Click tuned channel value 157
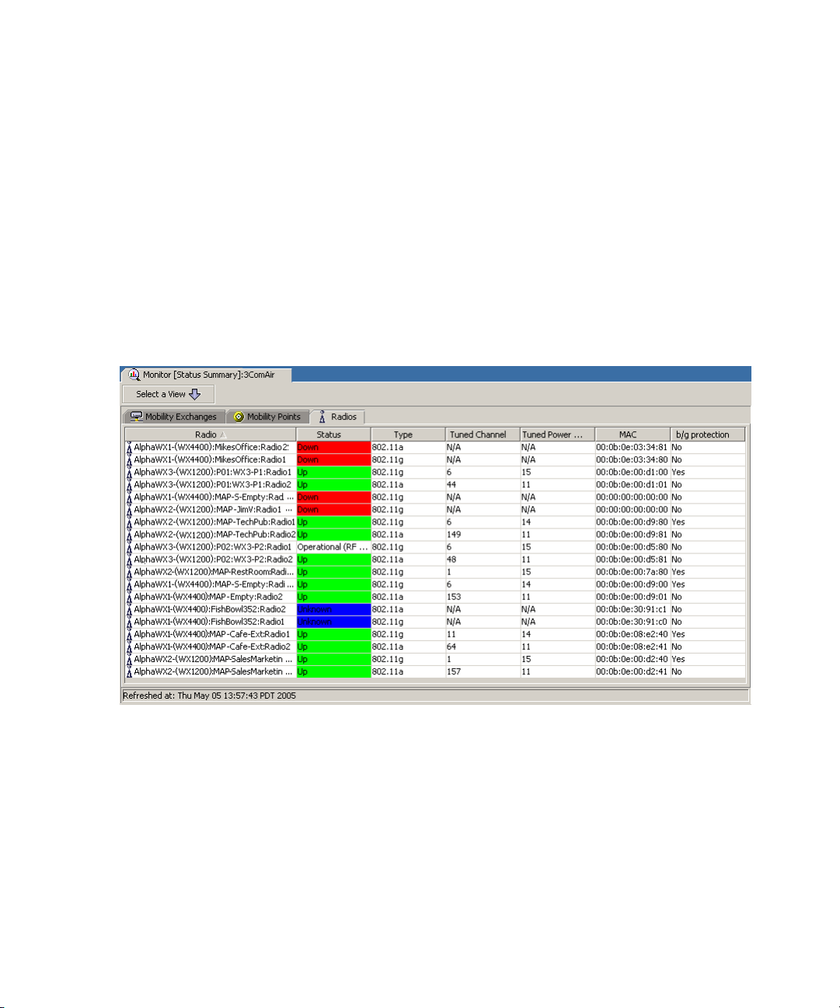Image resolution: width=840 pixels, height=1008 pixels. tap(454, 671)
